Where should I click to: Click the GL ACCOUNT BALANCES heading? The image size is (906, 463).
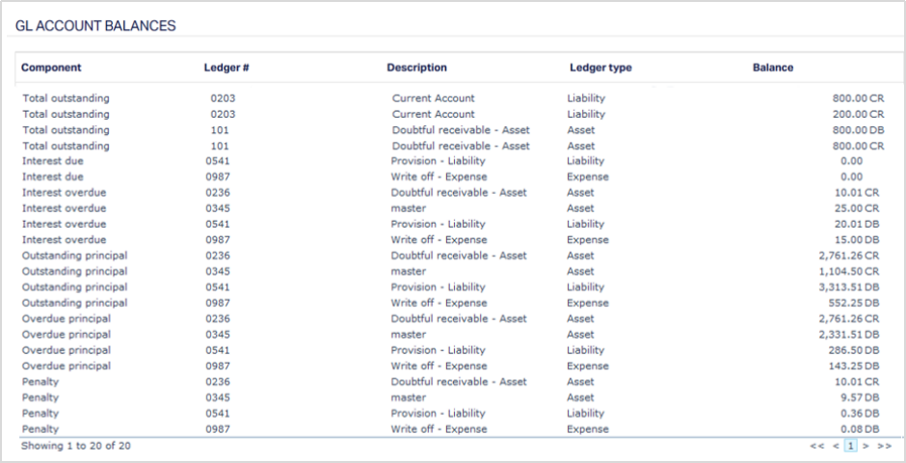(x=95, y=26)
